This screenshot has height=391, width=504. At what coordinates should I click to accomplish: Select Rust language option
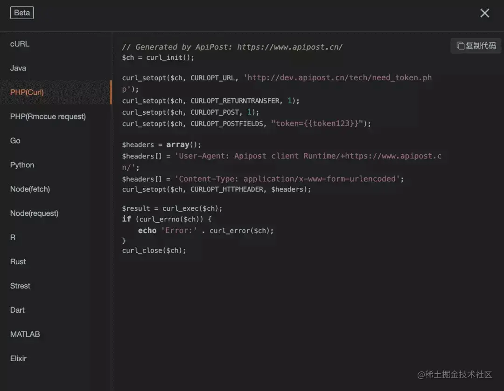[x=56, y=261]
